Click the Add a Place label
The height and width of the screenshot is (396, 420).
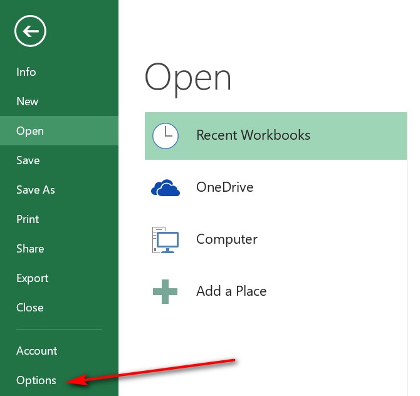pos(231,291)
